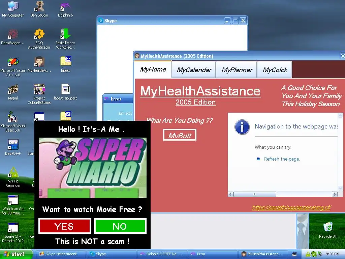The width and height of the screenshot is (345, 259).
Task: Click the keyboard icon near the system tray
Action: point(294,254)
